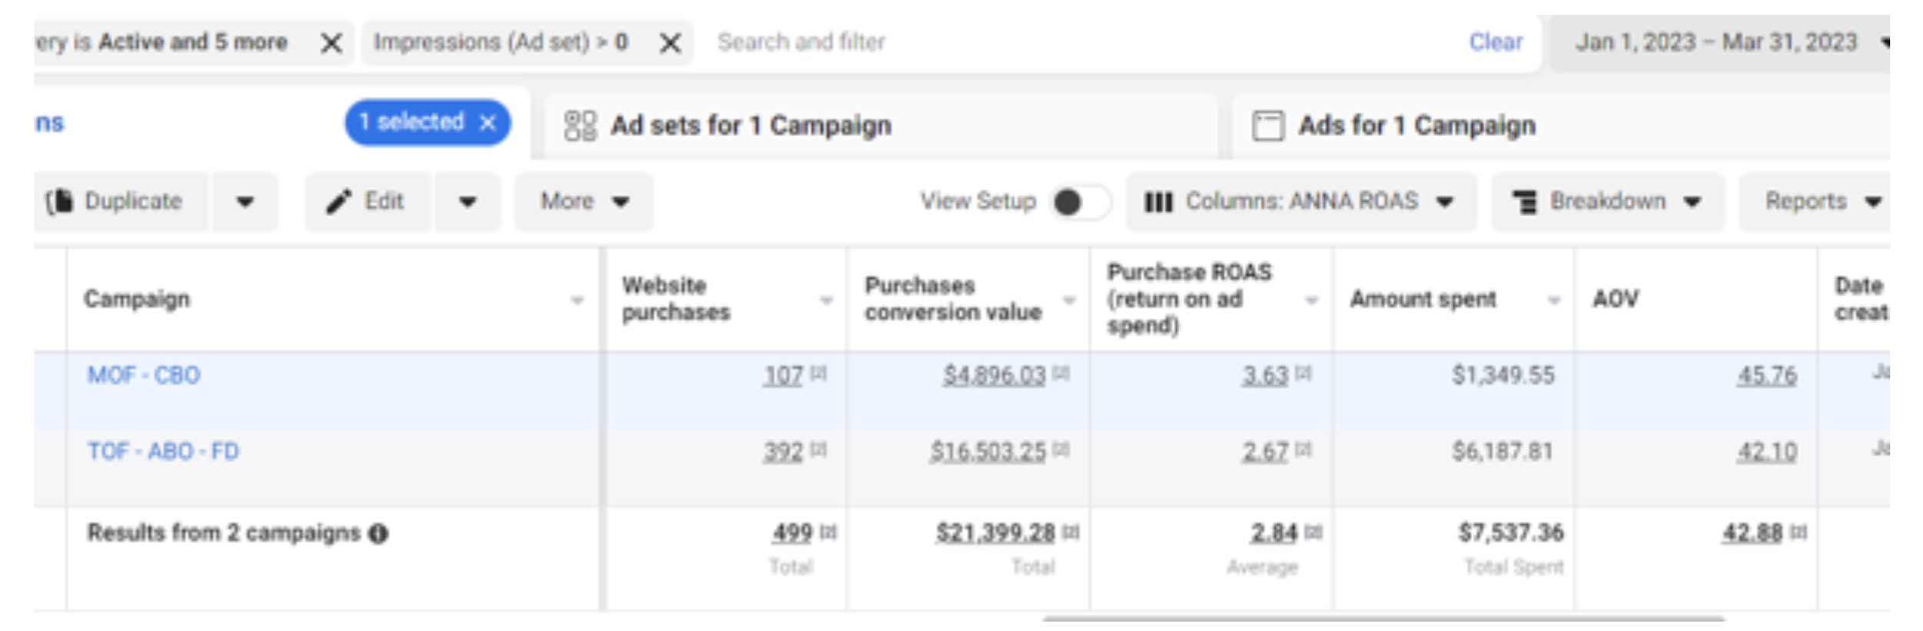Click attribution icon next to 392 purchases
The height and width of the screenshot is (631, 1923).
pyautogui.click(x=819, y=450)
